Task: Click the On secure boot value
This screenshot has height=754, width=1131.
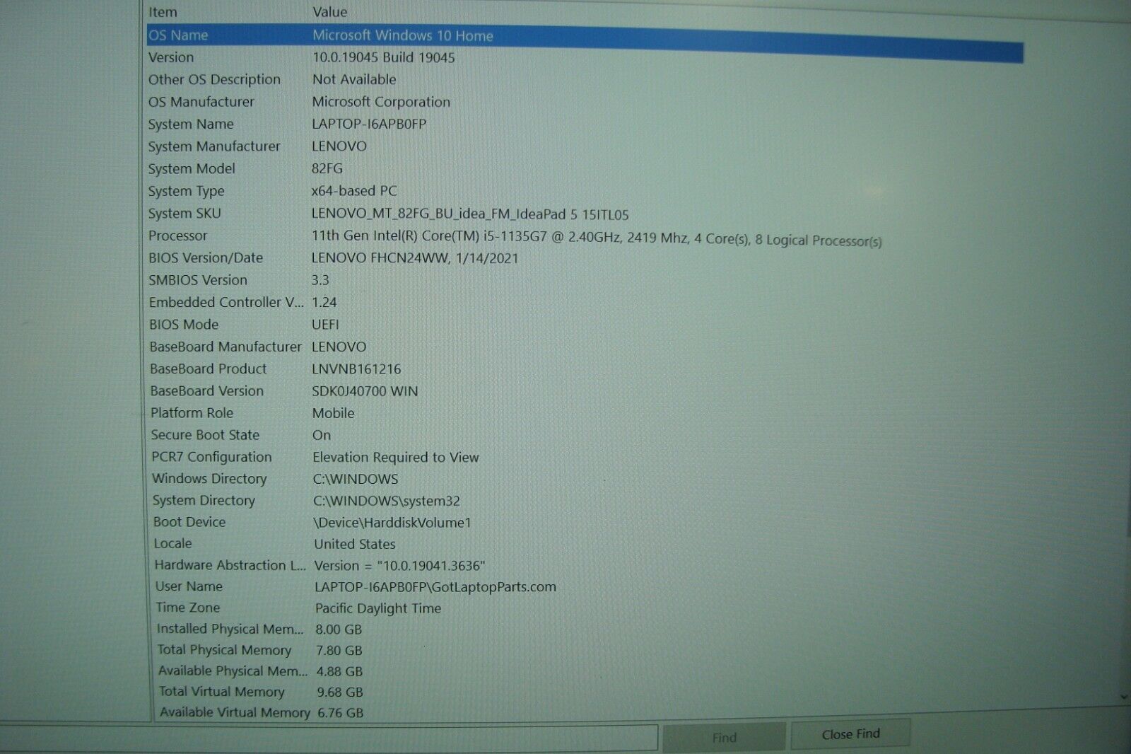Action: pos(322,435)
